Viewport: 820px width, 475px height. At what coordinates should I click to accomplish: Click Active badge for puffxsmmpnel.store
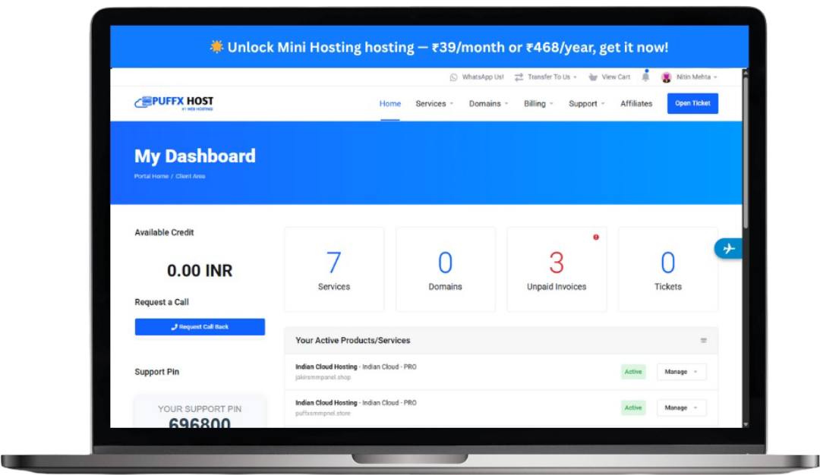633,407
